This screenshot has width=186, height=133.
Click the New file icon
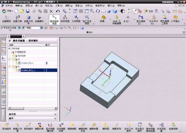(x=16, y=11)
